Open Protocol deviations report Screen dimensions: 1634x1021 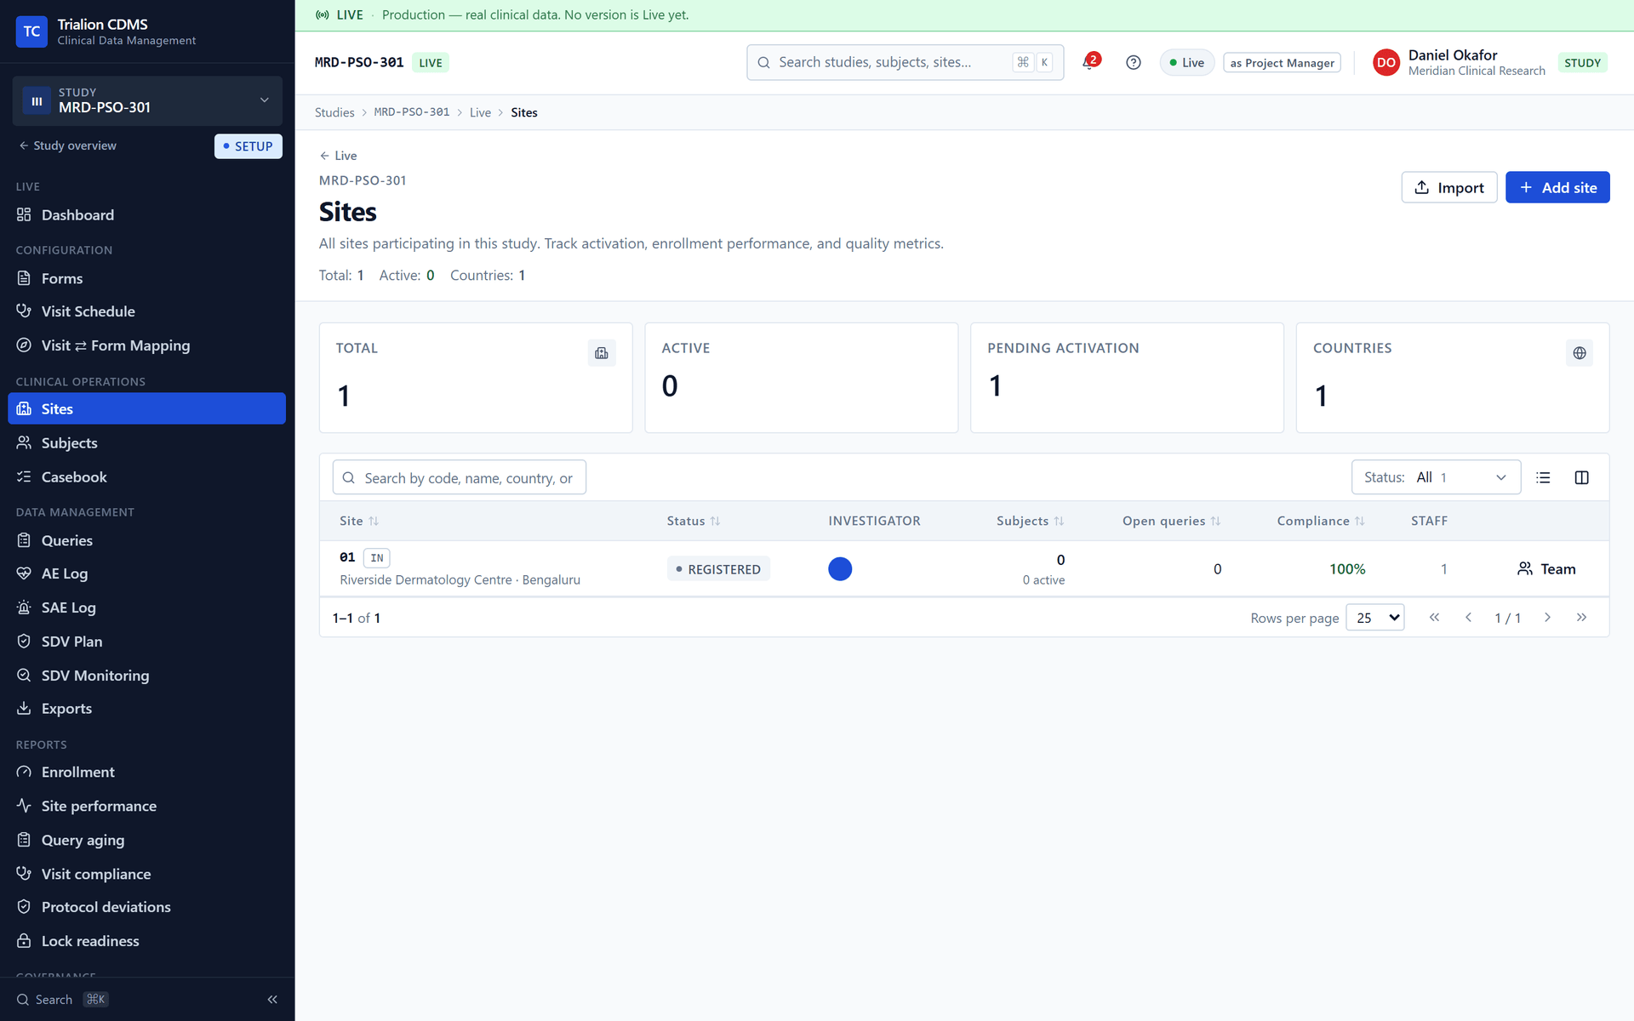coord(147,907)
